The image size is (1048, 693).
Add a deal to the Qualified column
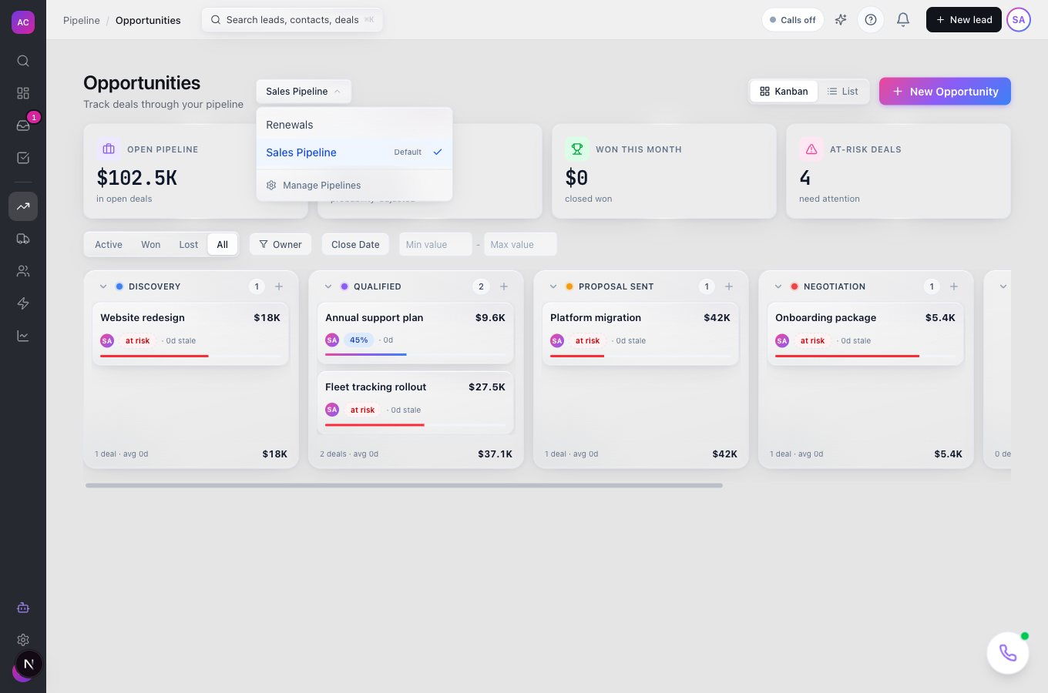coord(504,286)
